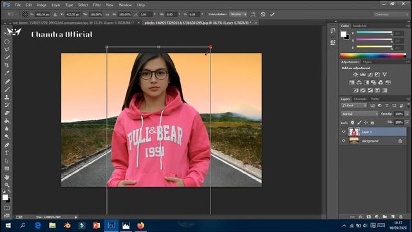Screen dimensions: 412x232
Task: Select the Hand tool
Action: point(7,177)
